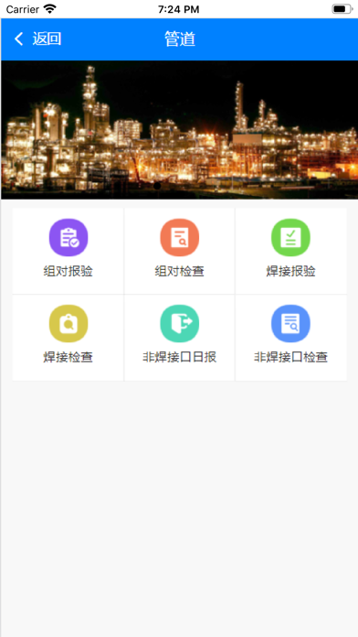Tap the back chevron arrow

[18, 39]
